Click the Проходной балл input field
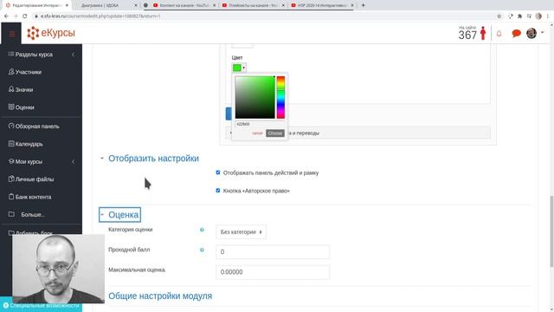554x312 pixels. pyautogui.click(x=273, y=252)
